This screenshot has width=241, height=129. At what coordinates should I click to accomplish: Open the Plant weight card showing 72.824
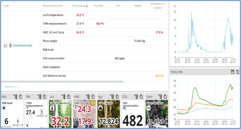coord(109,114)
